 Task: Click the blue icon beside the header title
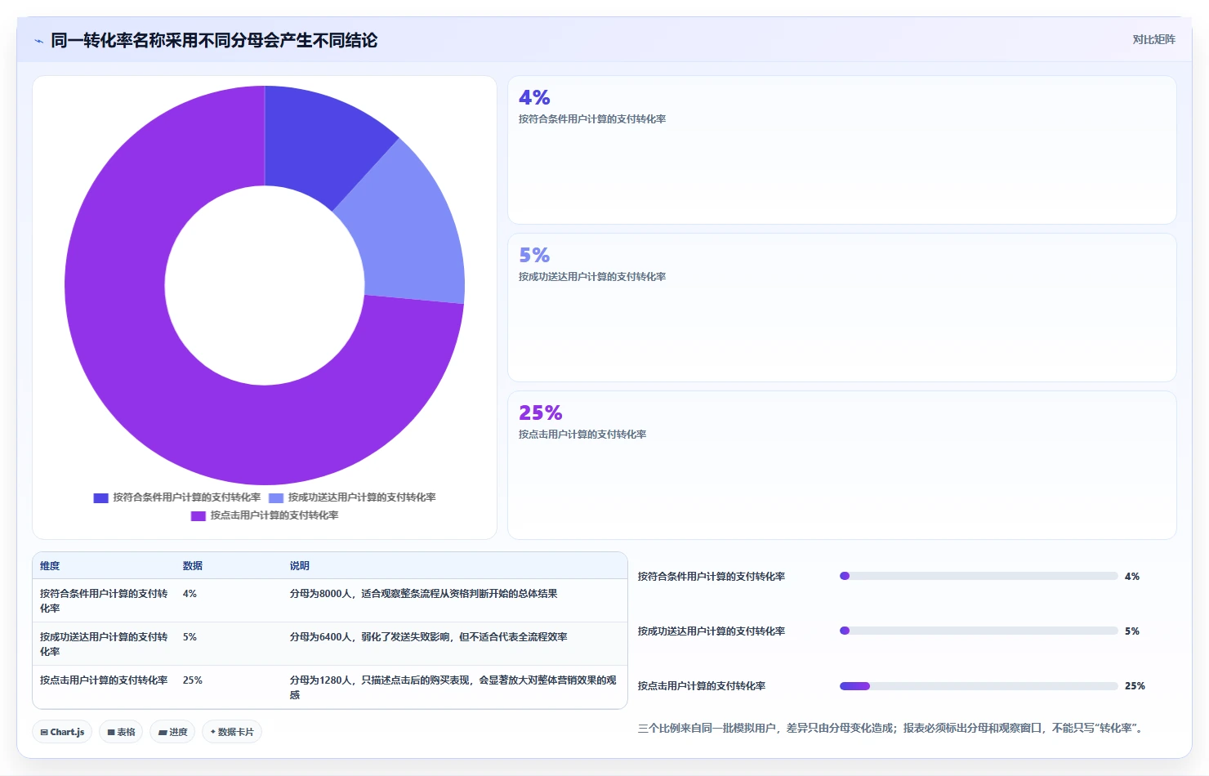(x=38, y=41)
